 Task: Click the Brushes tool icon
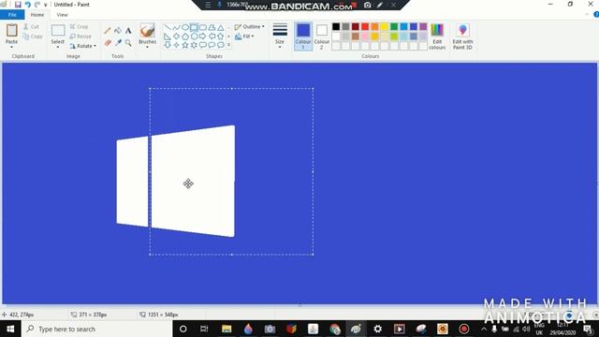[148, 30]
